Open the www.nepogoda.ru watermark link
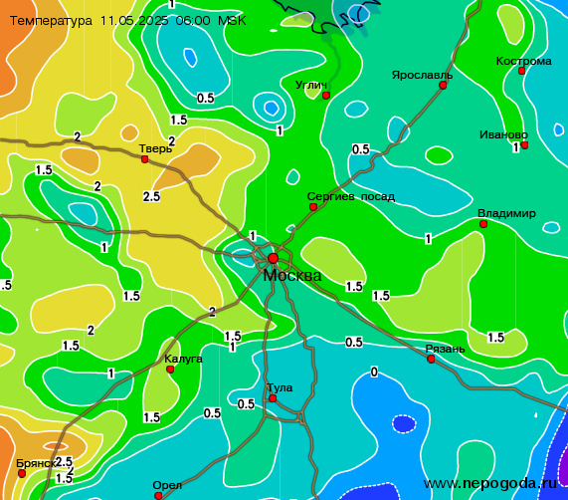 pos(489,484)
